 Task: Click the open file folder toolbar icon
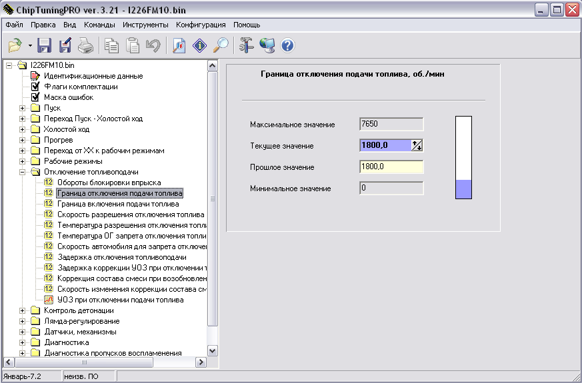15,45
